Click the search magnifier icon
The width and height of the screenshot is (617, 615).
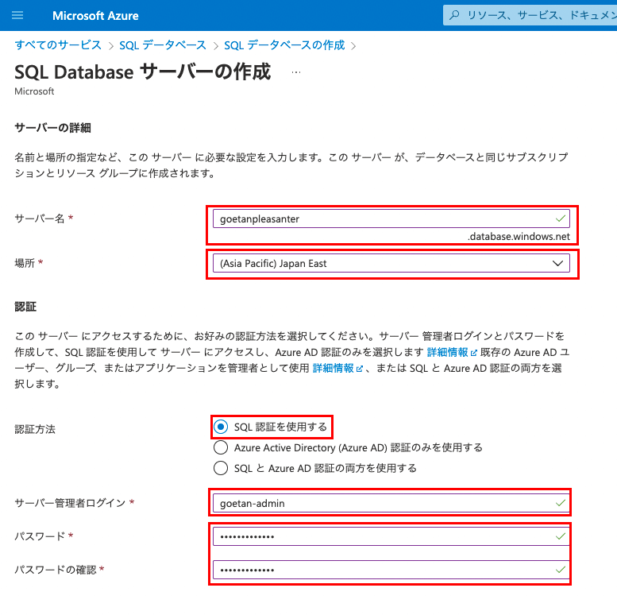[454, 15]
